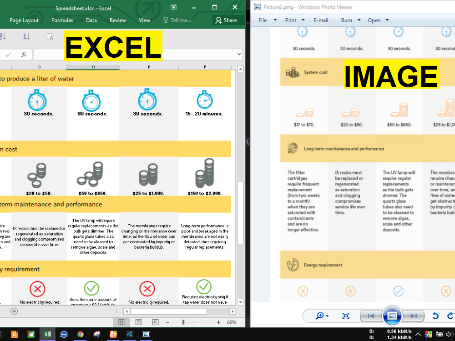
Task: Open the magnifier zoom control in Photo Viewer
Action: pos(320,315)
